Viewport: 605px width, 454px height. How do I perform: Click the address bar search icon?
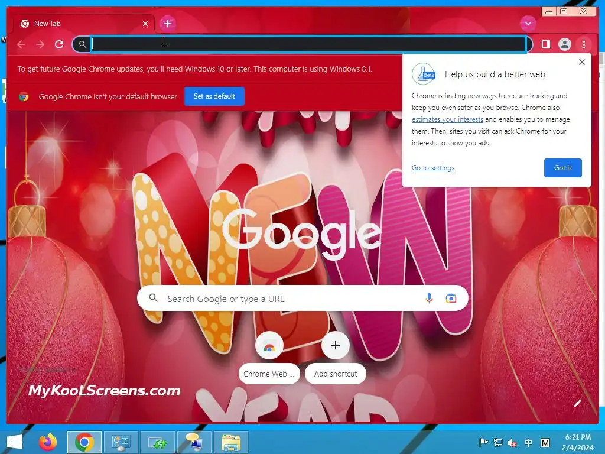click(82, 44)
